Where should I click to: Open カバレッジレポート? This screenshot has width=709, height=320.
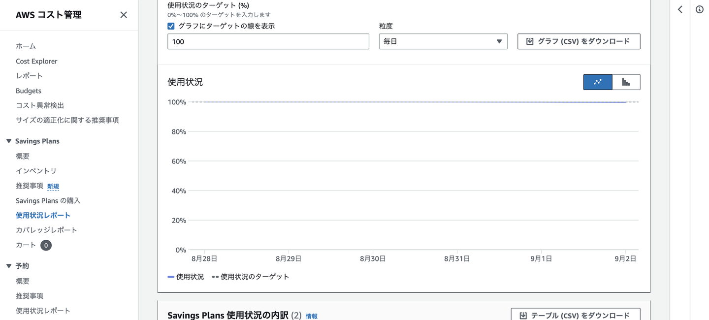pos(46,230)
